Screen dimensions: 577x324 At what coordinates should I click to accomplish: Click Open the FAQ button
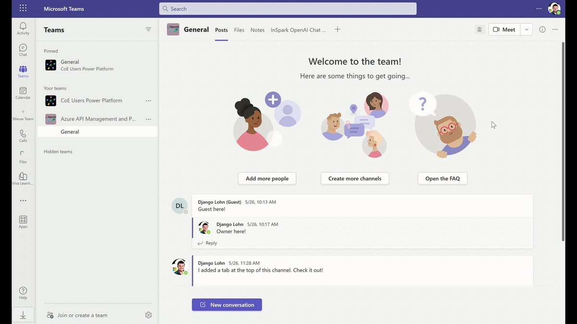pos(442,179)
